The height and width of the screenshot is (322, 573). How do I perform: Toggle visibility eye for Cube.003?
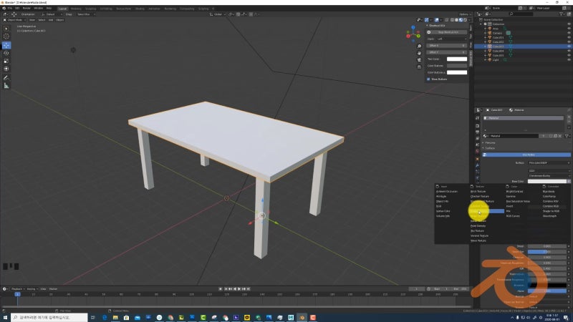569,47
